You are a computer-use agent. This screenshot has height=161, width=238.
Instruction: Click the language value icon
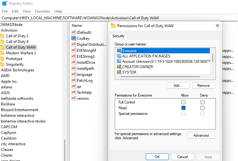pyautogui.click(x=73, y=74)
